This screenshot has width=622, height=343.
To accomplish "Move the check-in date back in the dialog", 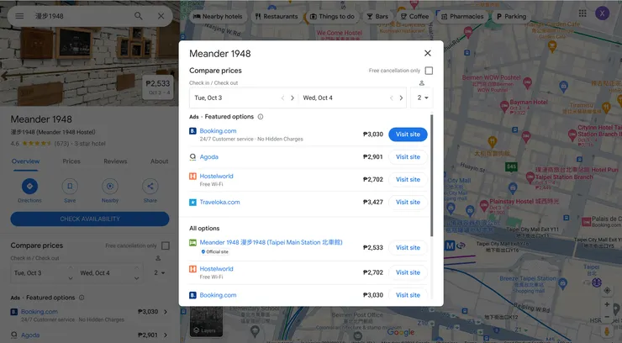I will (282, 98).
